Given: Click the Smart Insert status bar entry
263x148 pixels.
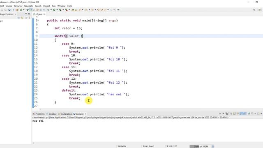Looking at the screenshot, I should [x=148, y=146].
